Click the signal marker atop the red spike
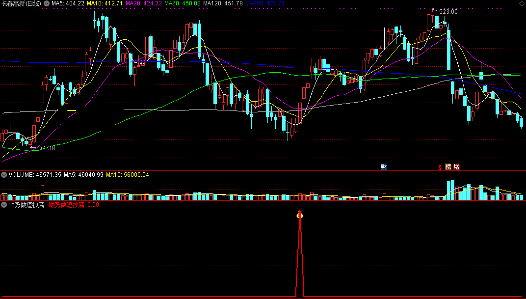The image size is (526, 299). pos(300,215)
